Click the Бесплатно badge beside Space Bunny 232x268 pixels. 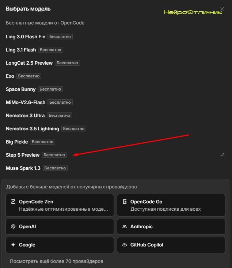pos(50,89)
